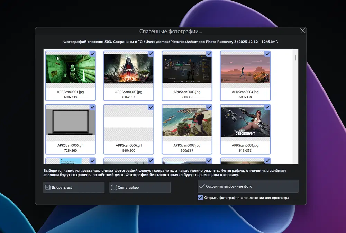Click the blank APRScan0006.gif thumbnail
This screenshot has width=346, height=233.
coord(129,122)
